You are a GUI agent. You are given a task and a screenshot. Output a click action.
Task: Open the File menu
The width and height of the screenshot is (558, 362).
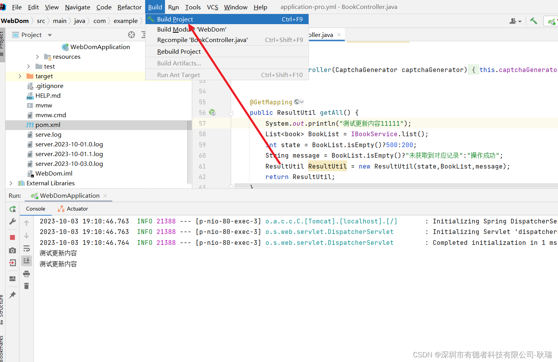17,7
